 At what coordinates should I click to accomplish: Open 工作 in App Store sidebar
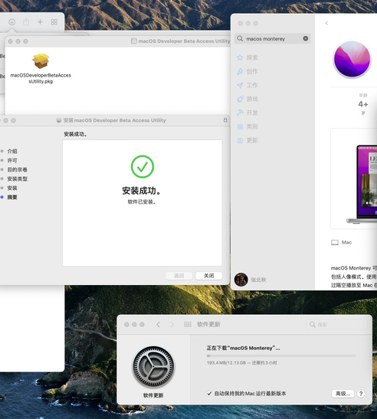pyautogui.click(x=248, y=85)
